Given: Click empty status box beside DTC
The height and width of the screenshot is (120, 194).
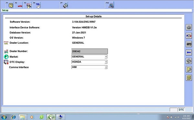Looking at the screenshot, I should coord(173,110).
